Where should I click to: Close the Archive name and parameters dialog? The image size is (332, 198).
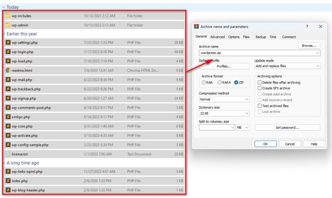(320, 27)
